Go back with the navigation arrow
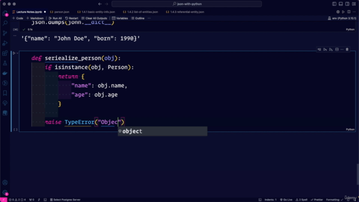The image size is (359, 202). (x=100, y=4)
